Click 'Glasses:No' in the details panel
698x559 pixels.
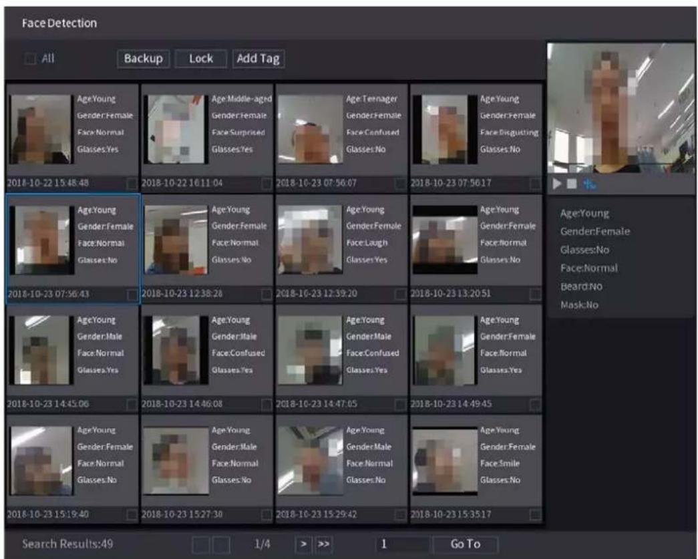pos(584,250)
